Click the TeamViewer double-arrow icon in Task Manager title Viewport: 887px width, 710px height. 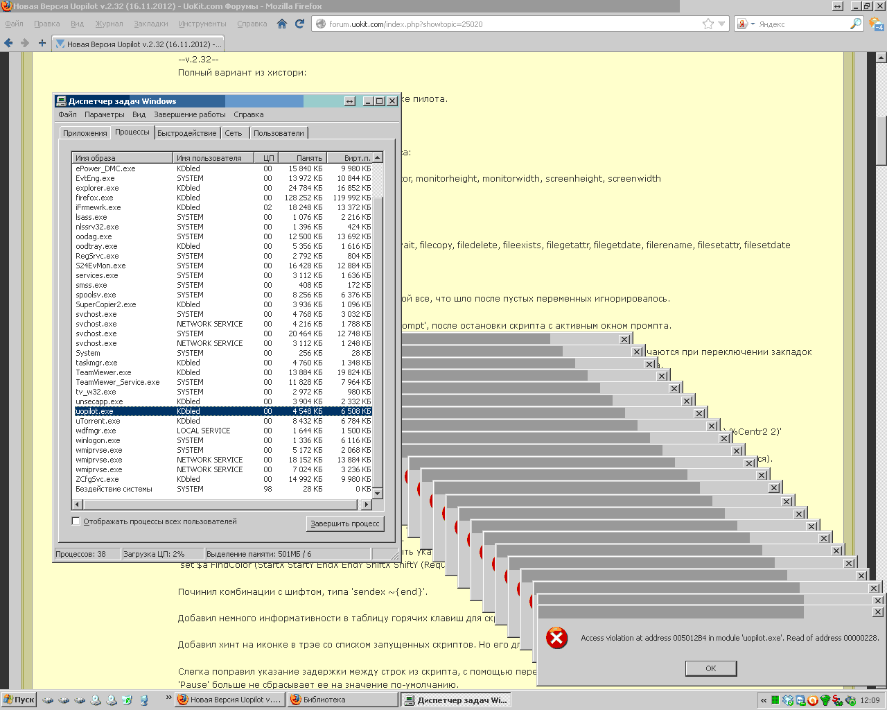pos(350,101)
